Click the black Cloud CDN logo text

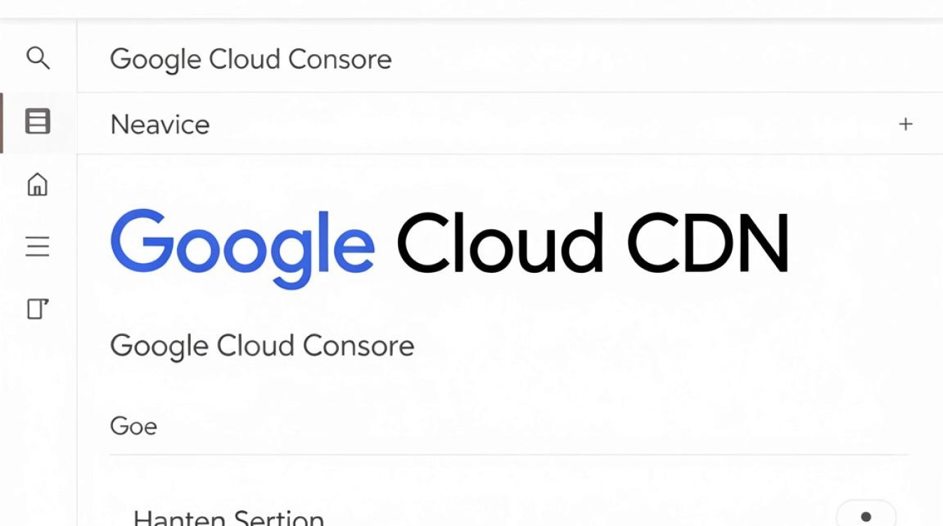(594, 243)
